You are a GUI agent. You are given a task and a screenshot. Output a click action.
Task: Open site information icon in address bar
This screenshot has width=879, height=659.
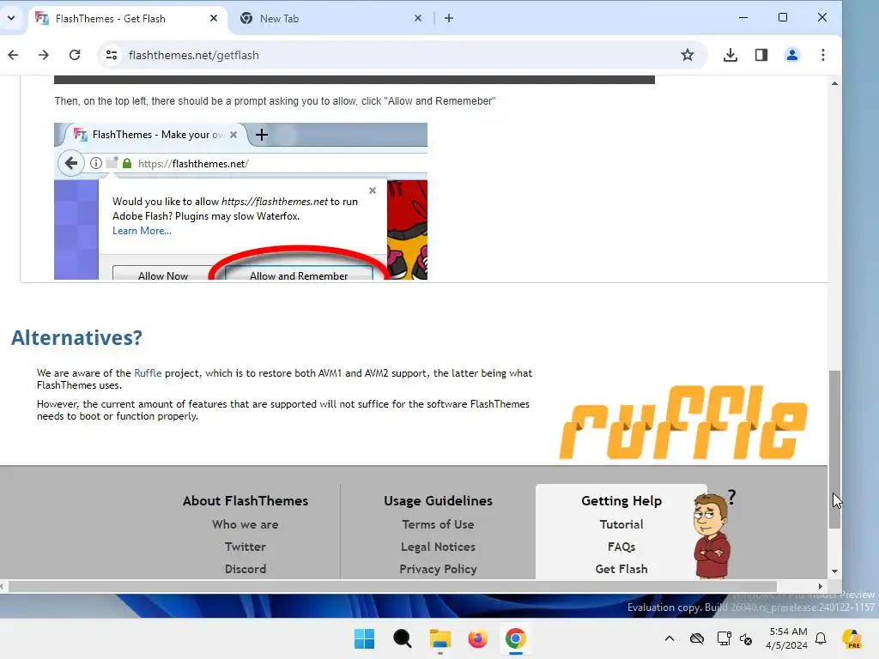pos(112,55)
